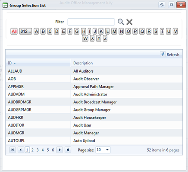The image size is (188, 172).
Task: Filter groups starting with J
Action: tap(95, 31)
